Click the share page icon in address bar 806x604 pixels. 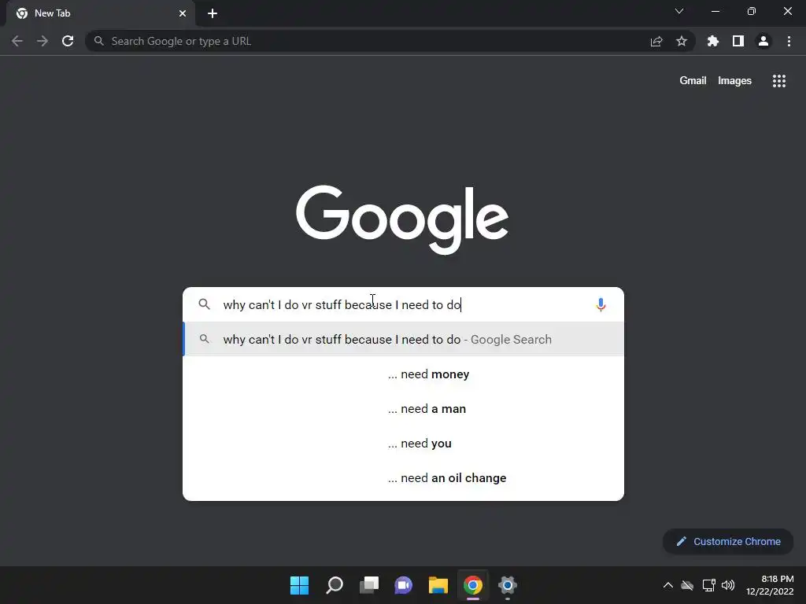(656, 42)
